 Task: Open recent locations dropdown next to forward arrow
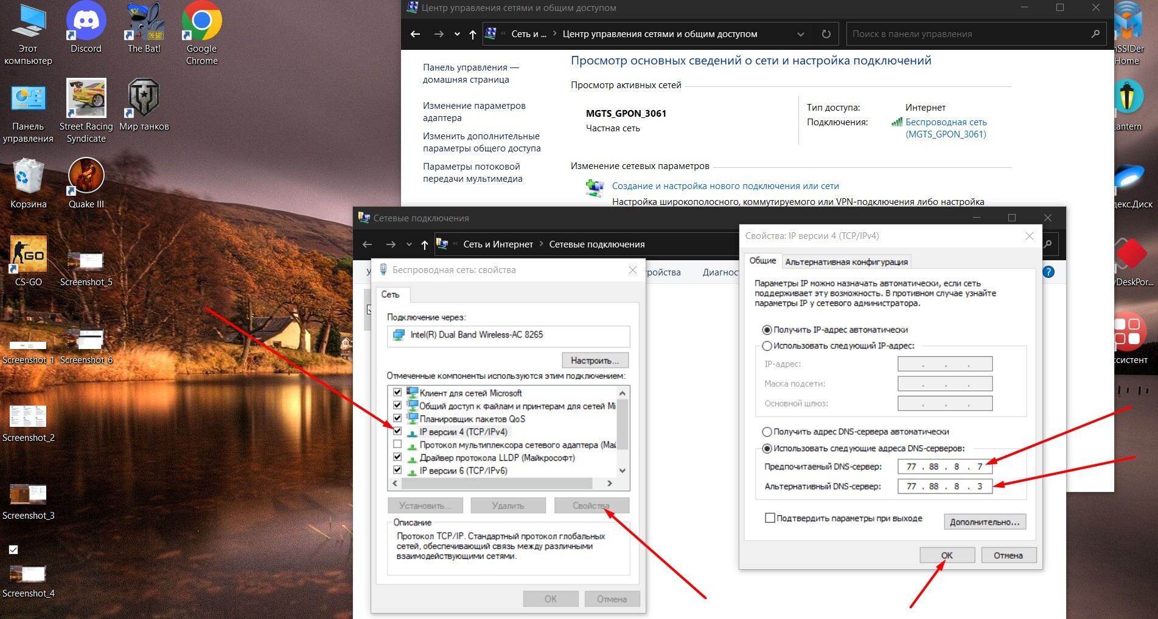click(x=457, y=34)
